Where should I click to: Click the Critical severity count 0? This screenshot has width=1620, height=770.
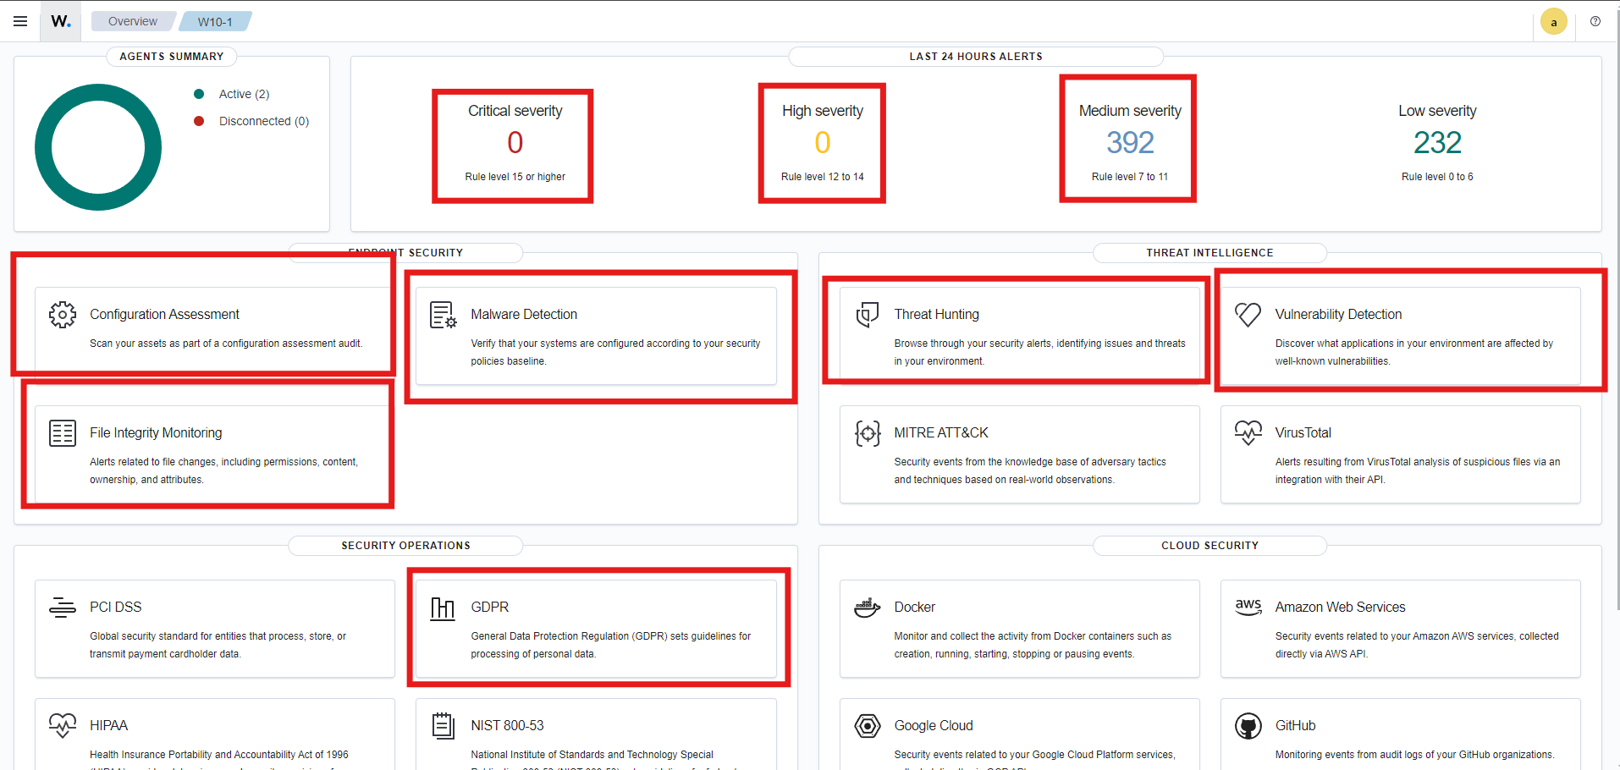point(515,142)
